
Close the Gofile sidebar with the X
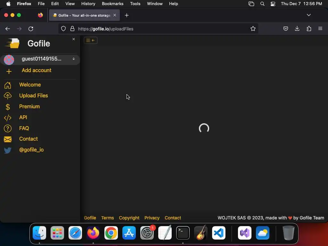[74, 39]
